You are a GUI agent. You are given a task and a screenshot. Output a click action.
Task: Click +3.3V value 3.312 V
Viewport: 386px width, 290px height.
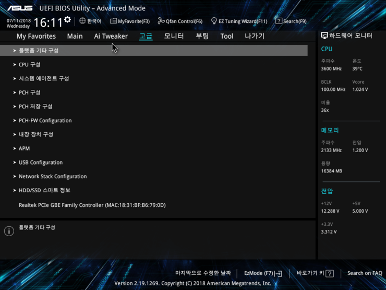coord(329,232)
